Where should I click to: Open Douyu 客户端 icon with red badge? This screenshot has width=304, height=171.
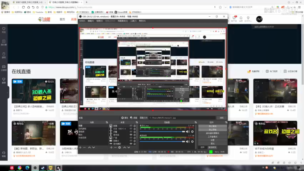click(x=234, y=19)
